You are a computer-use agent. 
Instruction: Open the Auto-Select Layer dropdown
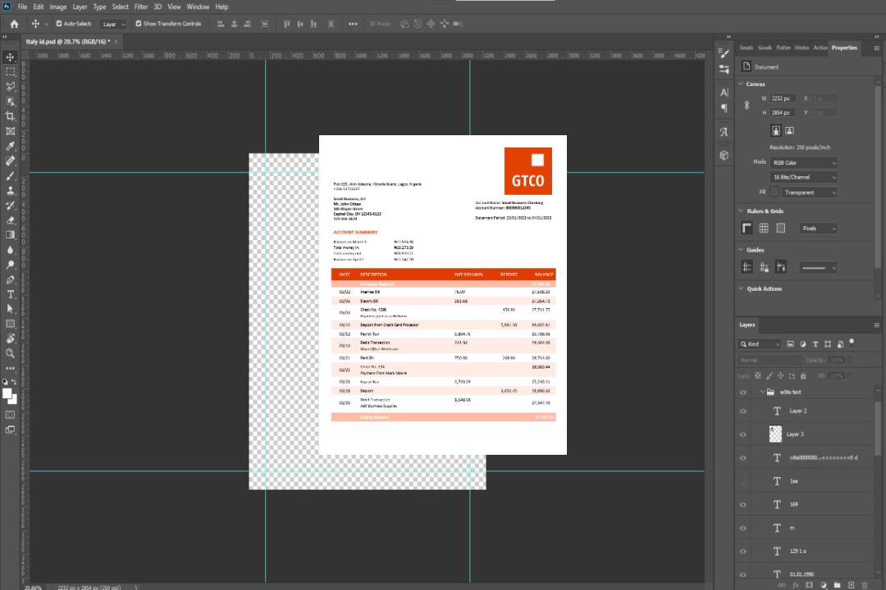tap(113, 24)
